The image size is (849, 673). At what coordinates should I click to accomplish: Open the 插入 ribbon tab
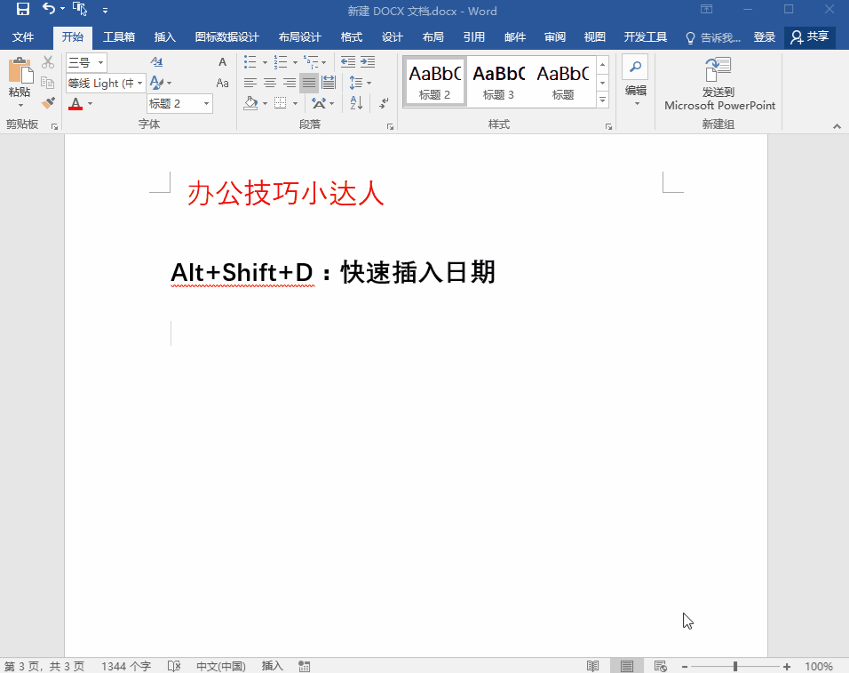pyautogui.click(x=164, y=37)
